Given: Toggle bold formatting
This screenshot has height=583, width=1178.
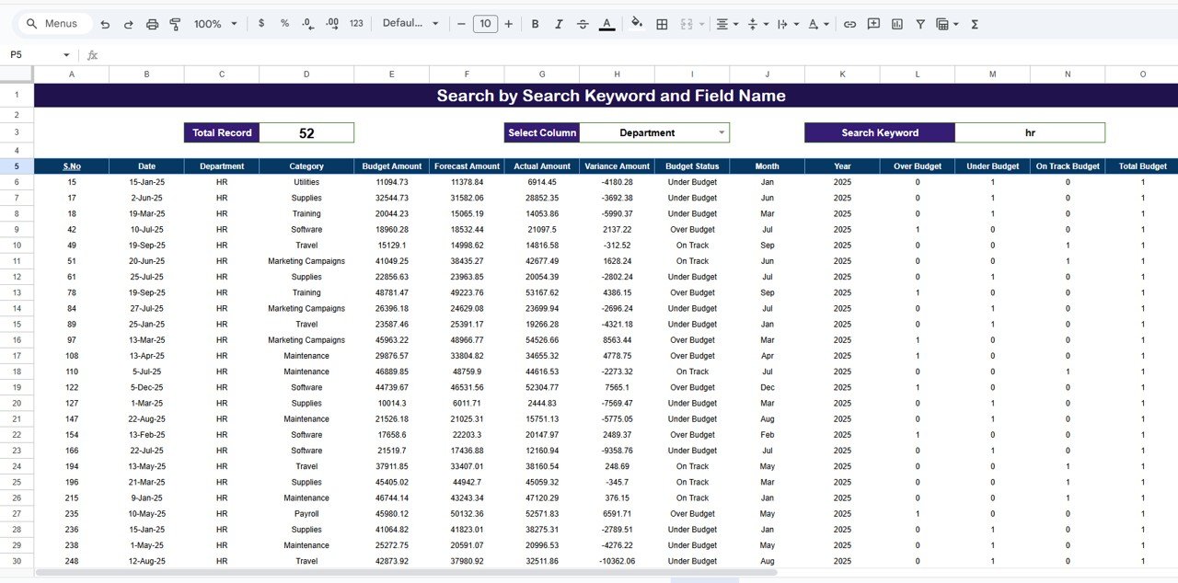Looking at the screenshot, I should click(x=535, y=24).
